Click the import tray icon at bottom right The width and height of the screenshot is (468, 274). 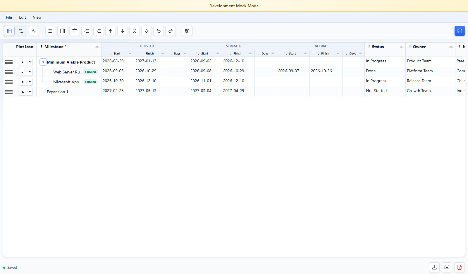coord(447,267)
